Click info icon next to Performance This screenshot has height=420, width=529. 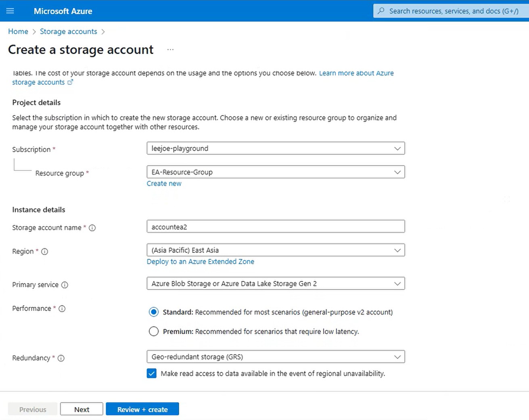[x=62, y=309]
